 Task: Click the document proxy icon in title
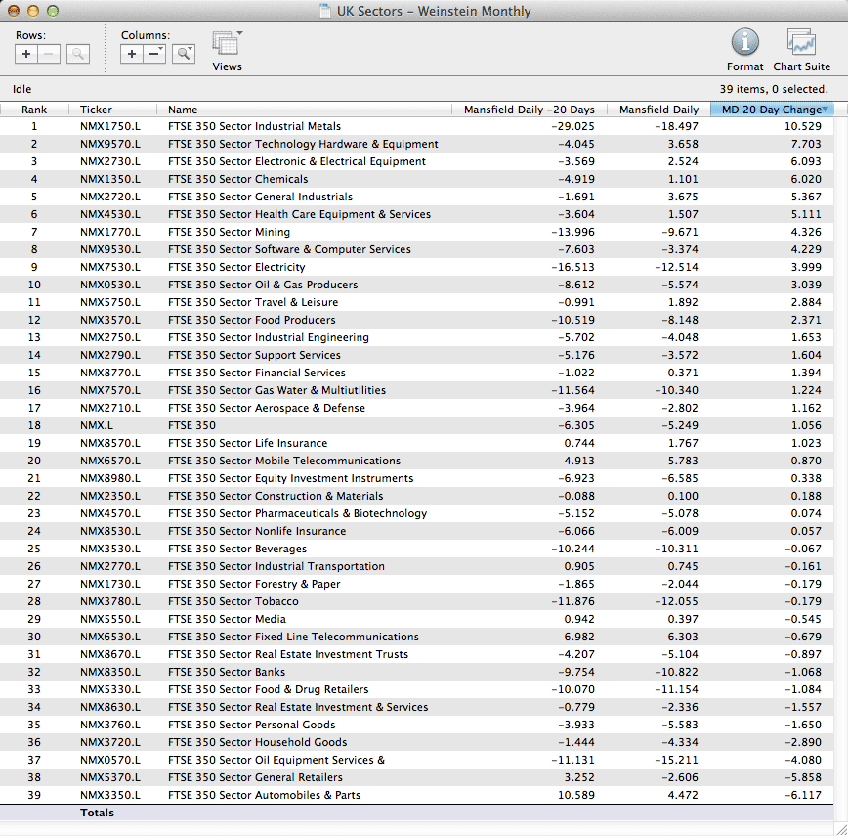[325, 12]
